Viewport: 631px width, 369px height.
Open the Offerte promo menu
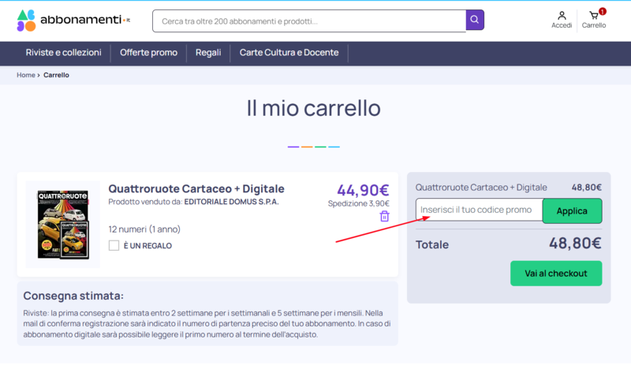click(x=148, y=53)
